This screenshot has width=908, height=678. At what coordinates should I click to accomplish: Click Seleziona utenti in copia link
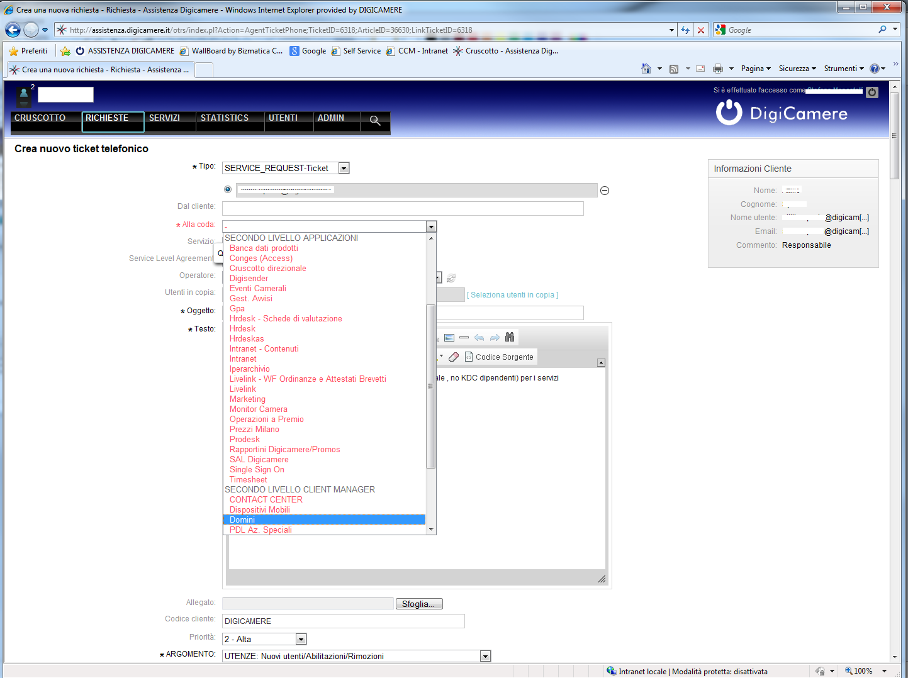coord(513,295)
